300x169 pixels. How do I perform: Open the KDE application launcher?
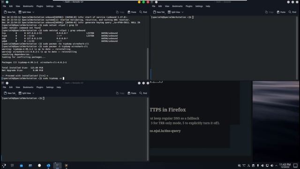point(4,166)
